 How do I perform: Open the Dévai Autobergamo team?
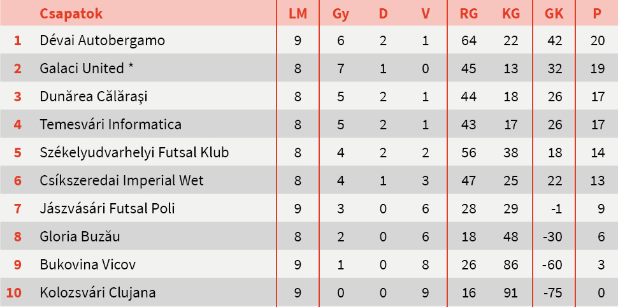pos(102,41)
